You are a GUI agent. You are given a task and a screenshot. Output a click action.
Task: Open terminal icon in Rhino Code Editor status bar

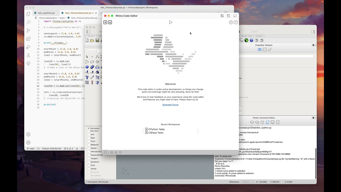click(x=105, y=153)
